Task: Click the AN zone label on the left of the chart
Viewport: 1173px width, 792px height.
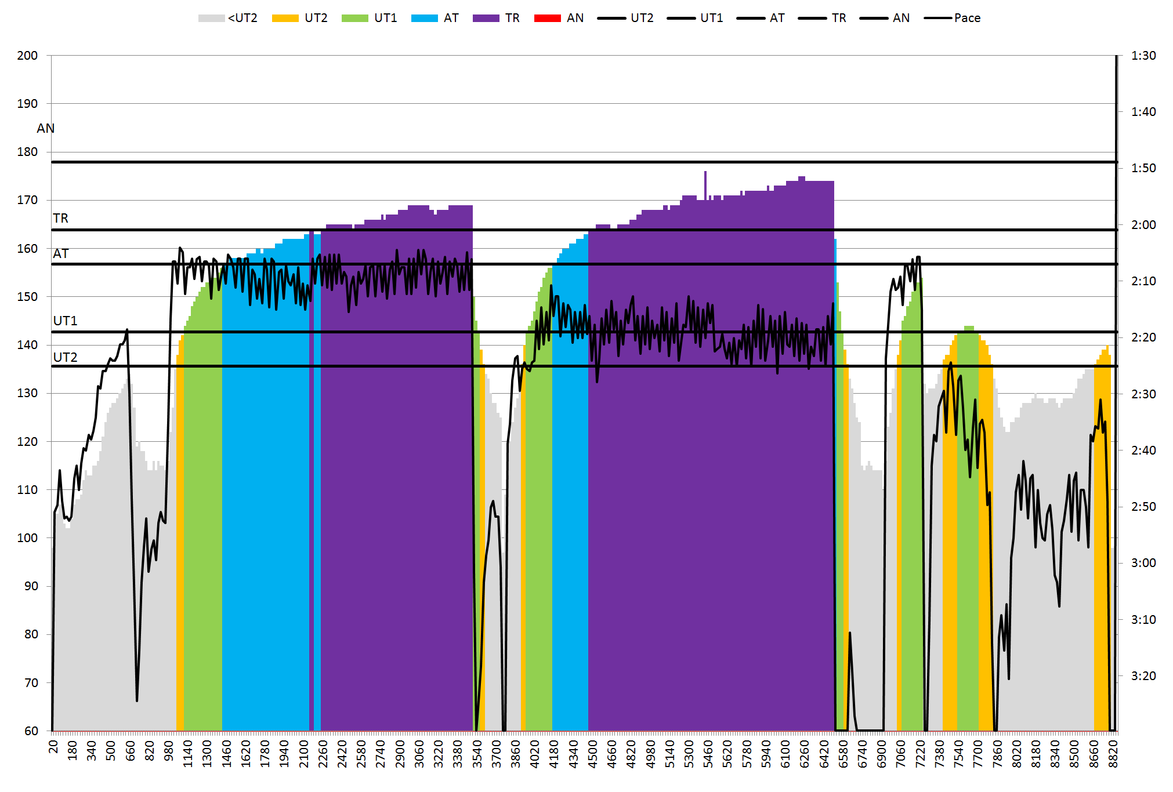Action: [x=45, y=128]
